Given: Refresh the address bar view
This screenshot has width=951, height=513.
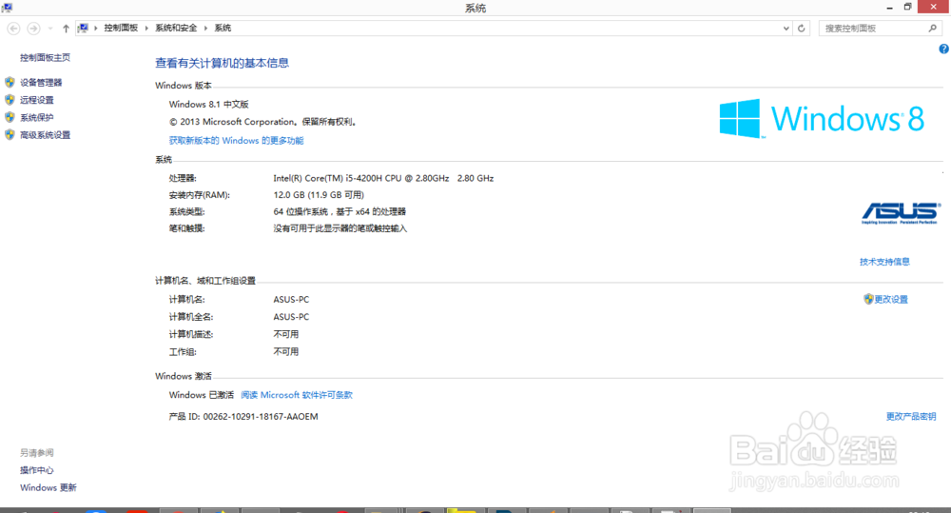Looking at the screenshot, I should [801, 29].
